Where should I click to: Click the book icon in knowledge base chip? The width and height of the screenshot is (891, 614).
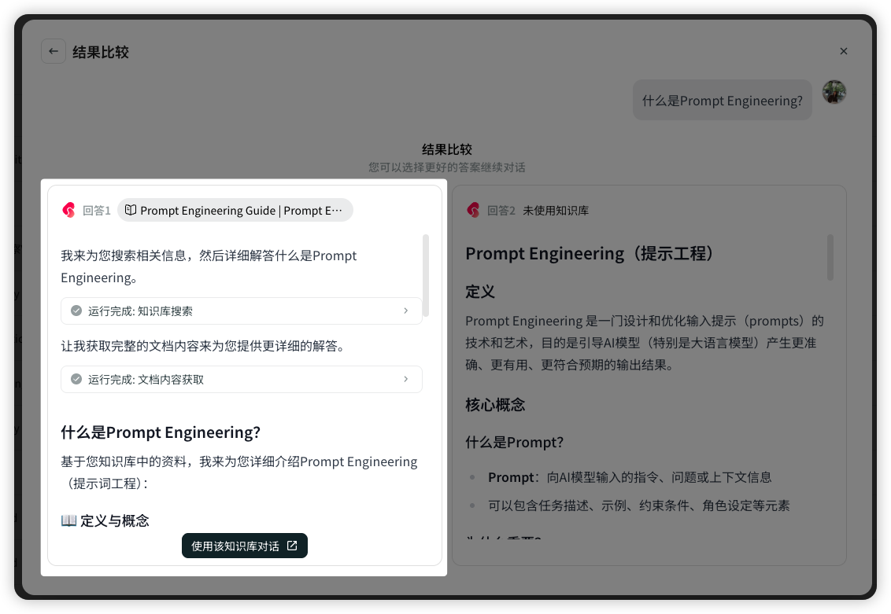click(131, 210)
